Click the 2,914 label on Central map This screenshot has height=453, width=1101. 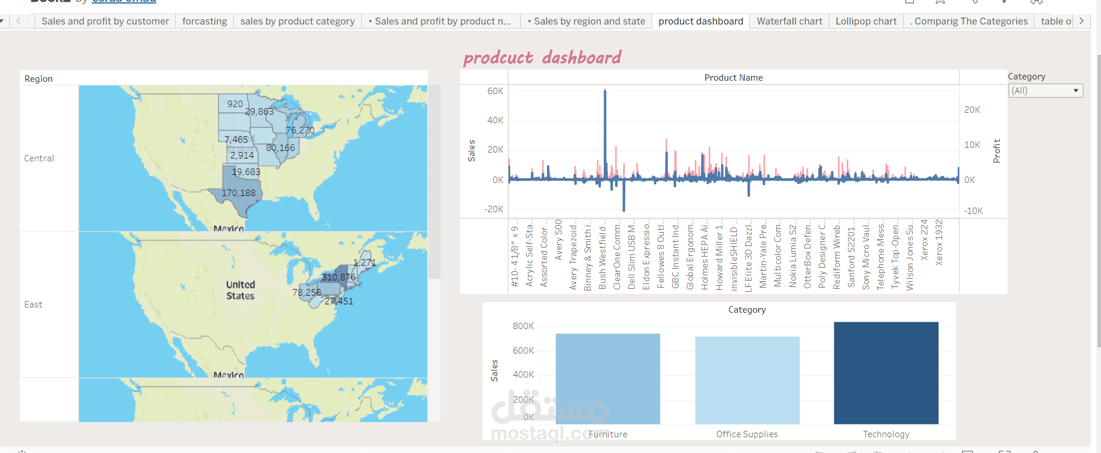(242, 155)
